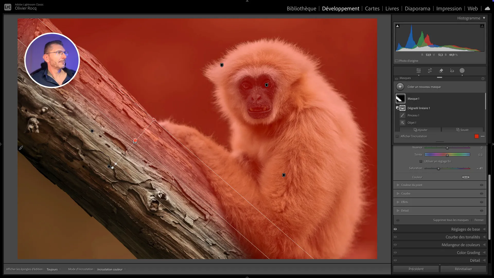Select the Crop and rotate tool
Screen dimensions: 494x278
pyautogui.click(x=430, y=71)
